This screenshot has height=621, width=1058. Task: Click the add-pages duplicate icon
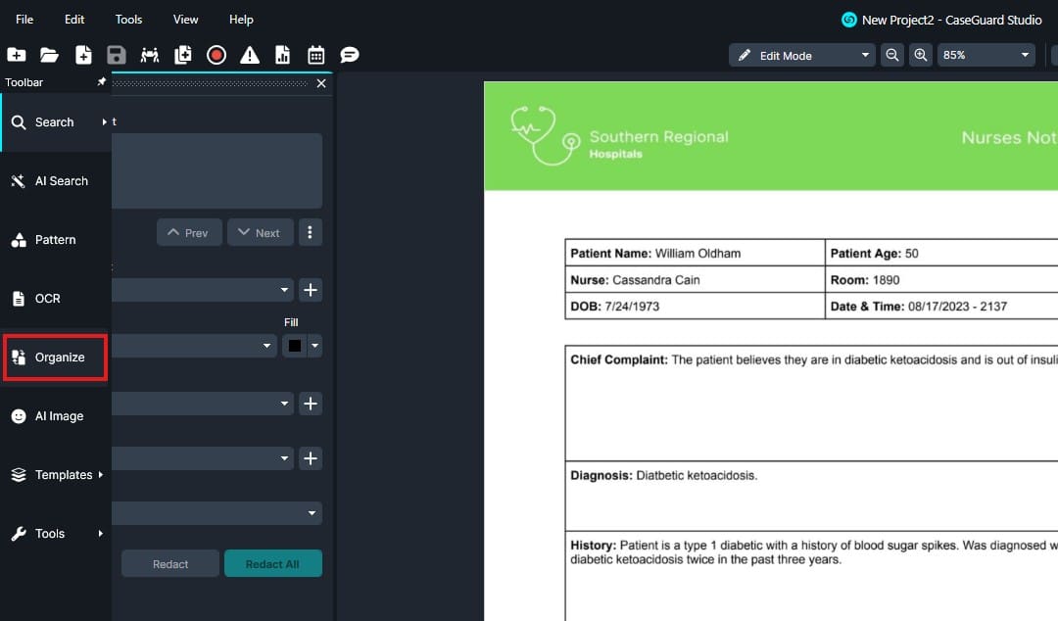[x=183, y=55]
